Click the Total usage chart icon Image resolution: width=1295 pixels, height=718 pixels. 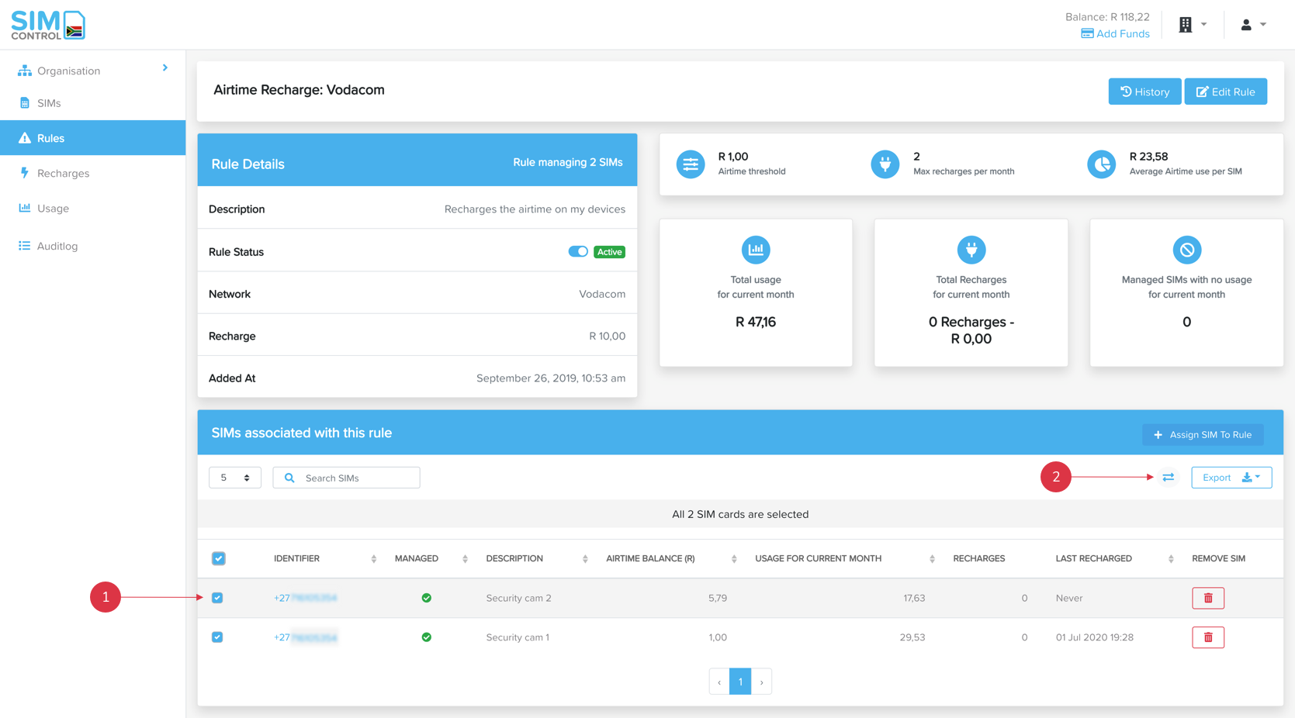[756, 250]
